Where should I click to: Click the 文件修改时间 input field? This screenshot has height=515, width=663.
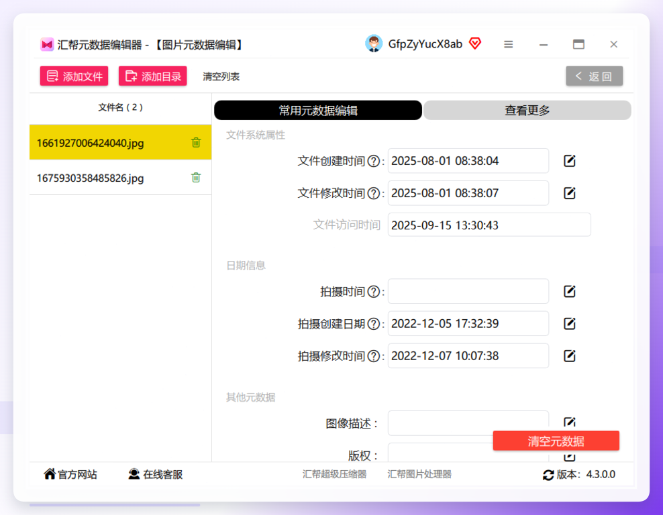coord(468,193)
